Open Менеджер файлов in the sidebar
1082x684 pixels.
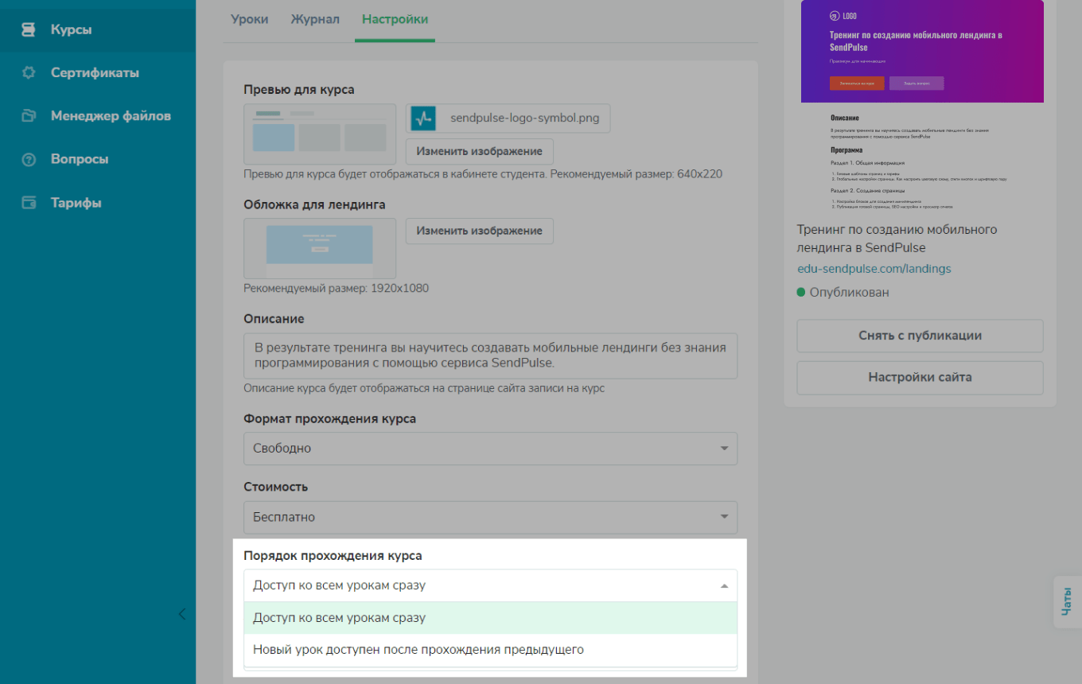(x=98, y=116)
